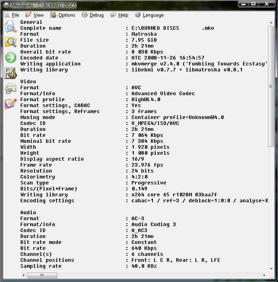Open Preferences via the checklist gear icon

pyautogui.click(x=10, y=73)
